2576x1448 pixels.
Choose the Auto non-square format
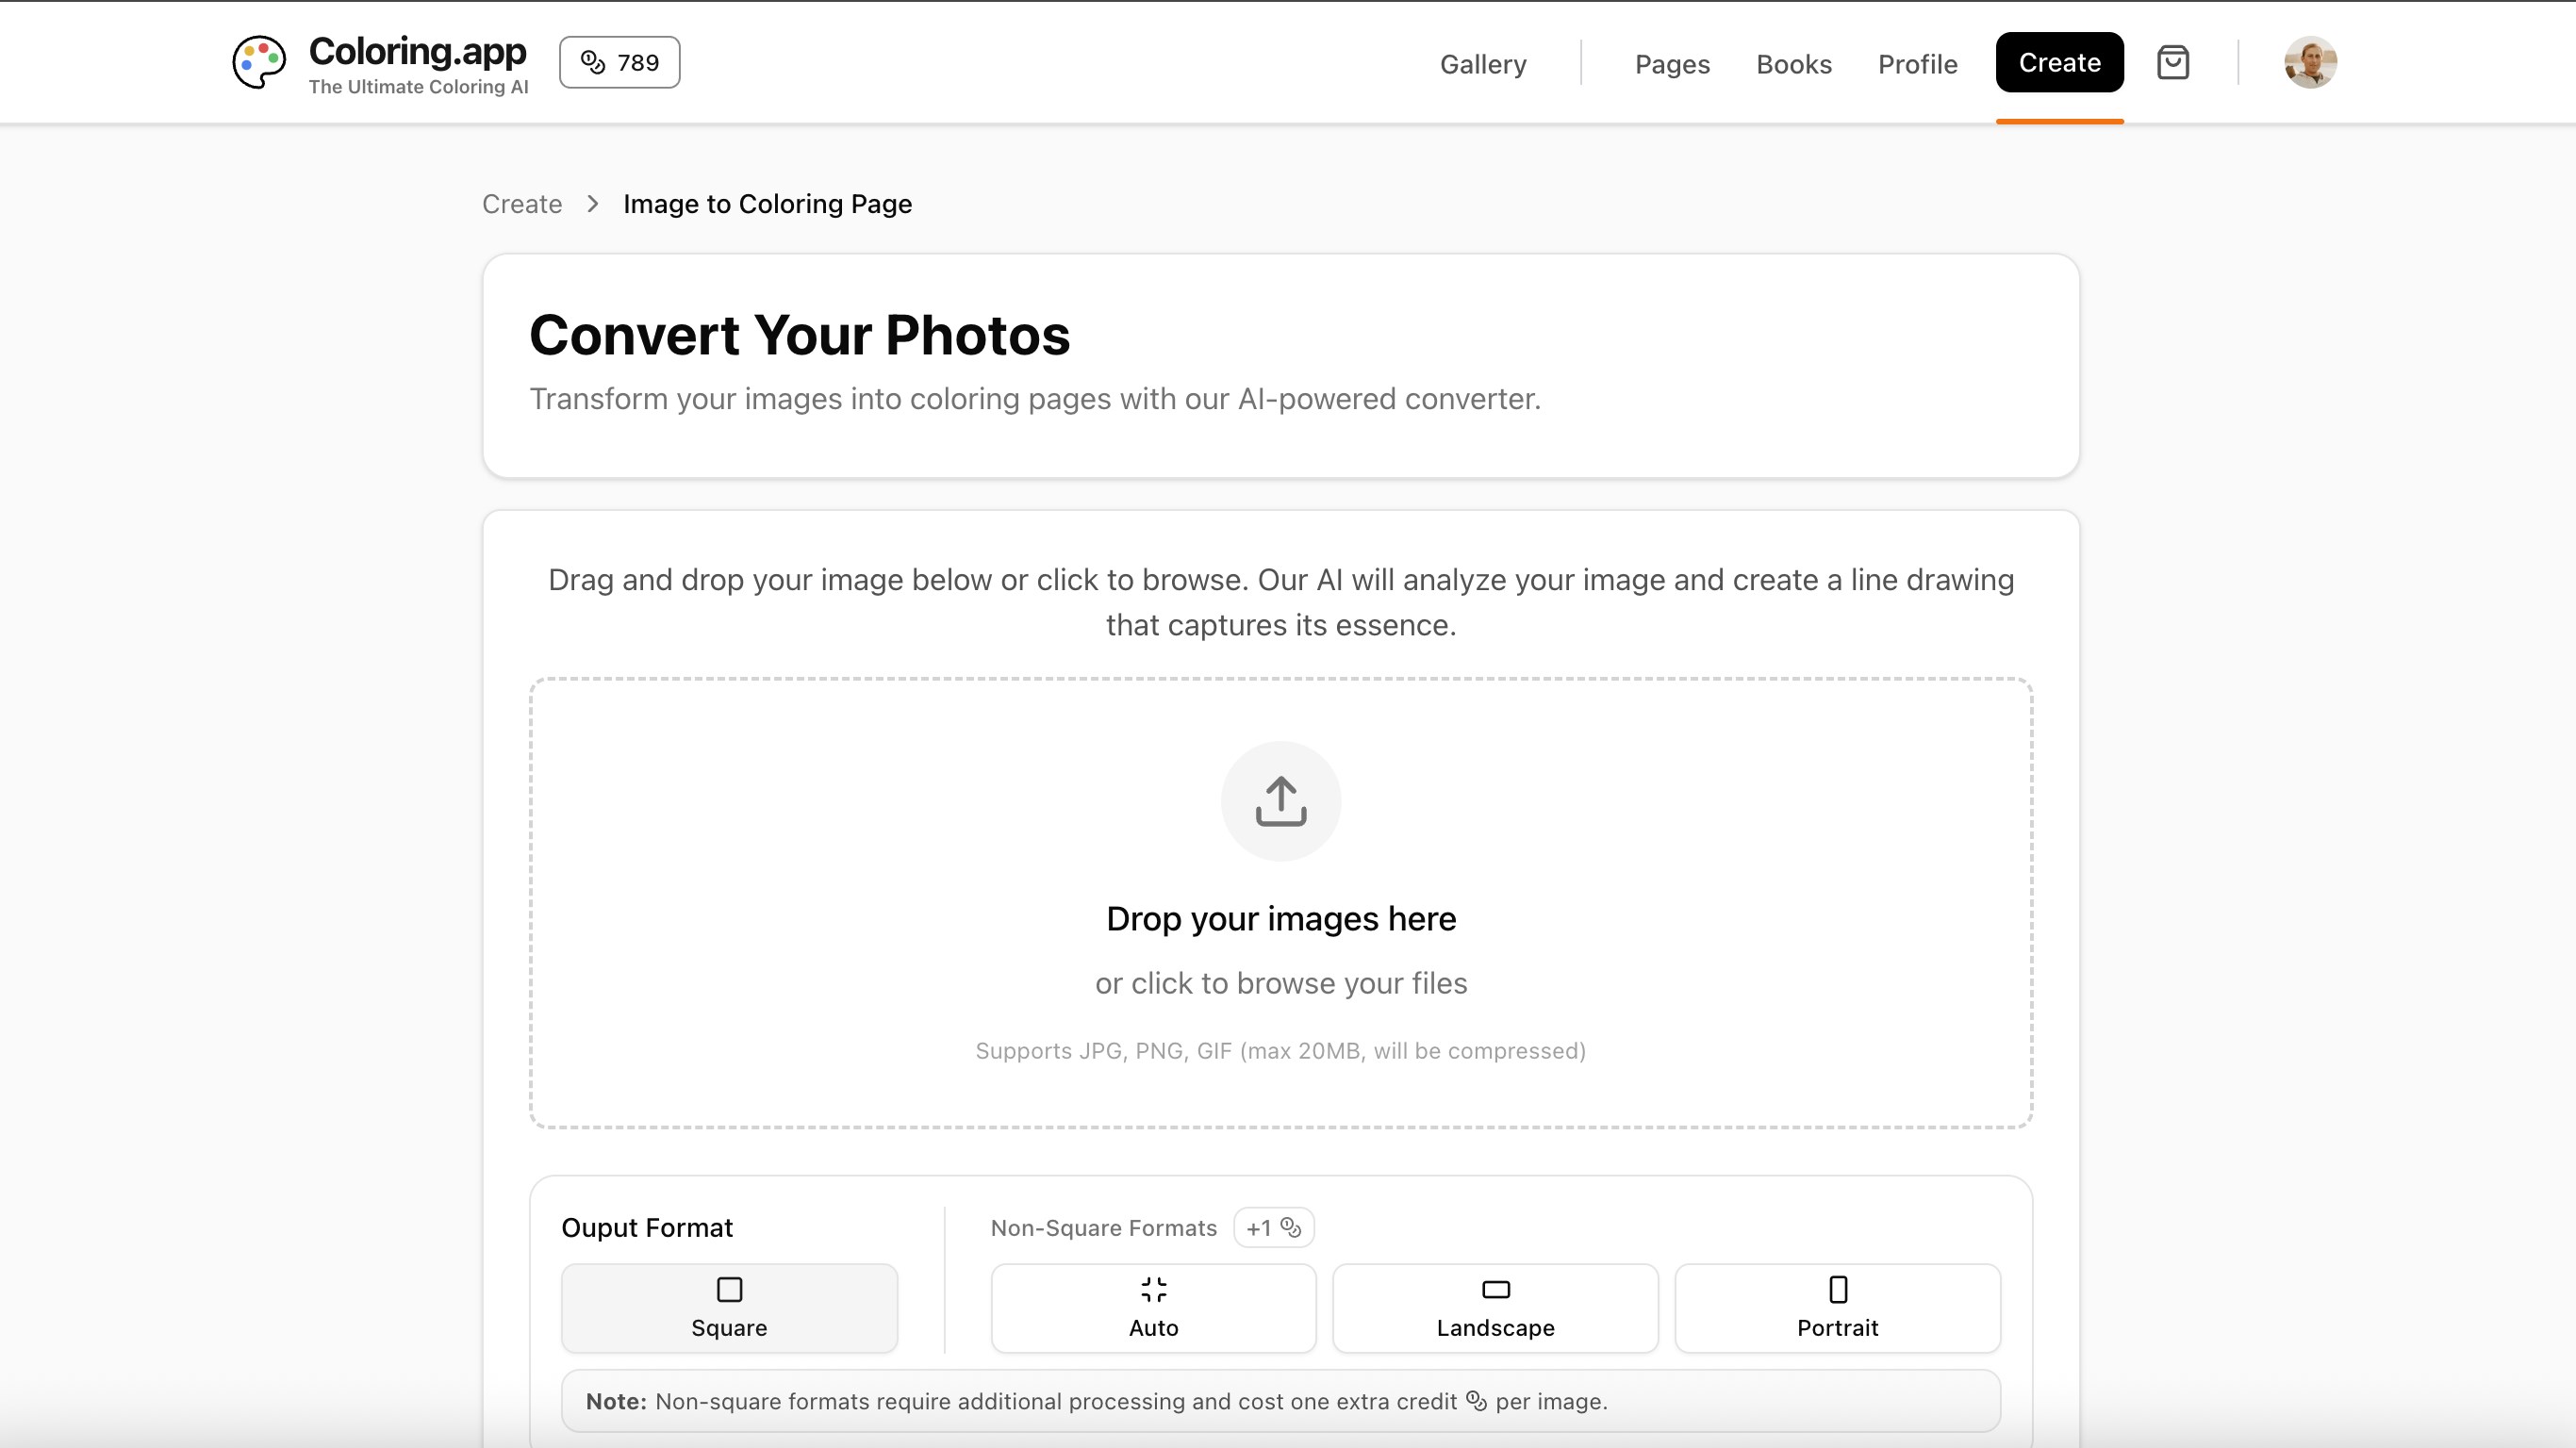pos(1152,1308)
